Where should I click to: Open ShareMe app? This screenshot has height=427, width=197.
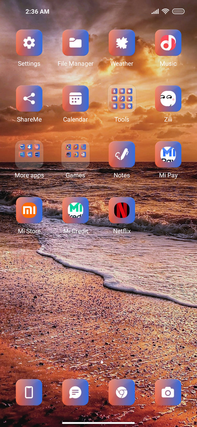point(29,99)
